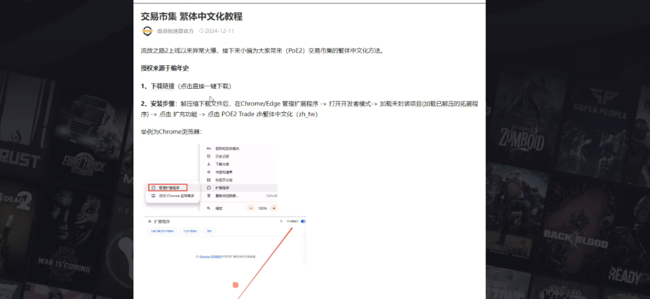Click the intro paragraph starting 流放之路2上线以来

[262, 51]
